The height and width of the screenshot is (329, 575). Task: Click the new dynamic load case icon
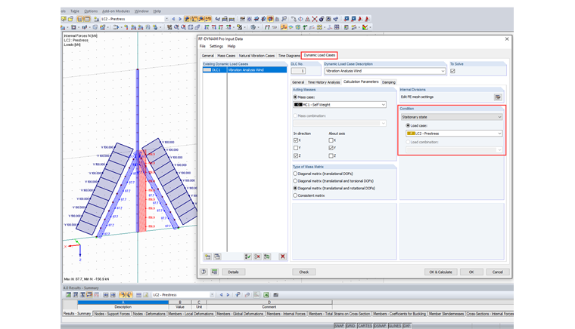point(207,257)
